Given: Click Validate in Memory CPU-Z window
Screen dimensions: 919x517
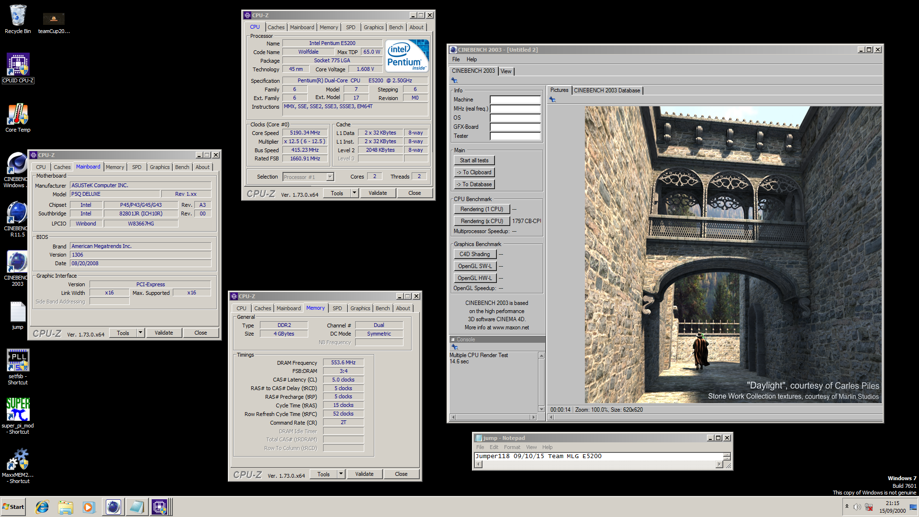Looking at the screenshot, I should coord(364,474).
